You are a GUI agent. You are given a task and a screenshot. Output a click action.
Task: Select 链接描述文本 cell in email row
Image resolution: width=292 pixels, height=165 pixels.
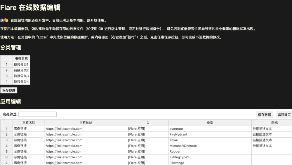pyautogui.click(x=272, y=140)
